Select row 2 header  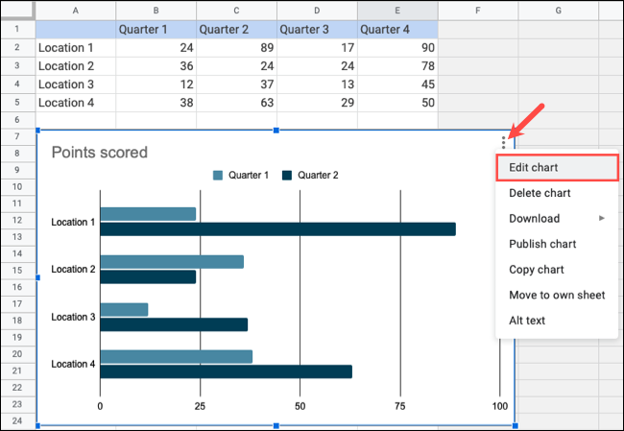17,48
